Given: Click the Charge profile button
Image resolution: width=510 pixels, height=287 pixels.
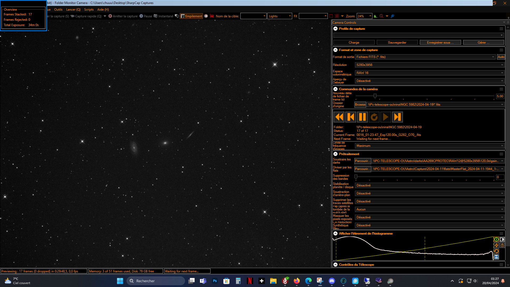Looking at the screenshot, I should 354,43.
